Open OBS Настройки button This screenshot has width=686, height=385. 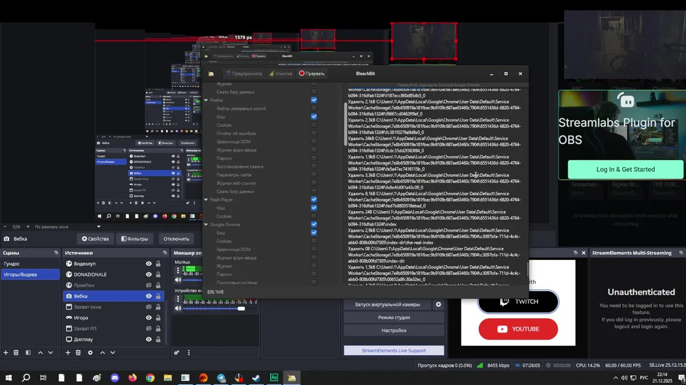394,330
